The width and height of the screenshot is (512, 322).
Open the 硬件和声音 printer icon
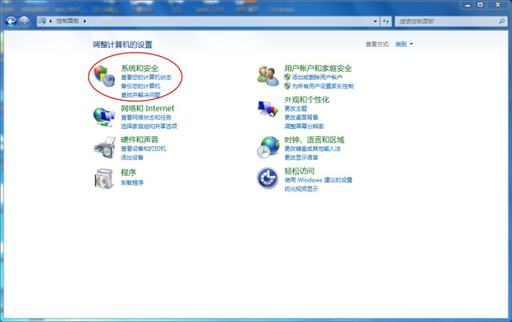click(105, 148)
